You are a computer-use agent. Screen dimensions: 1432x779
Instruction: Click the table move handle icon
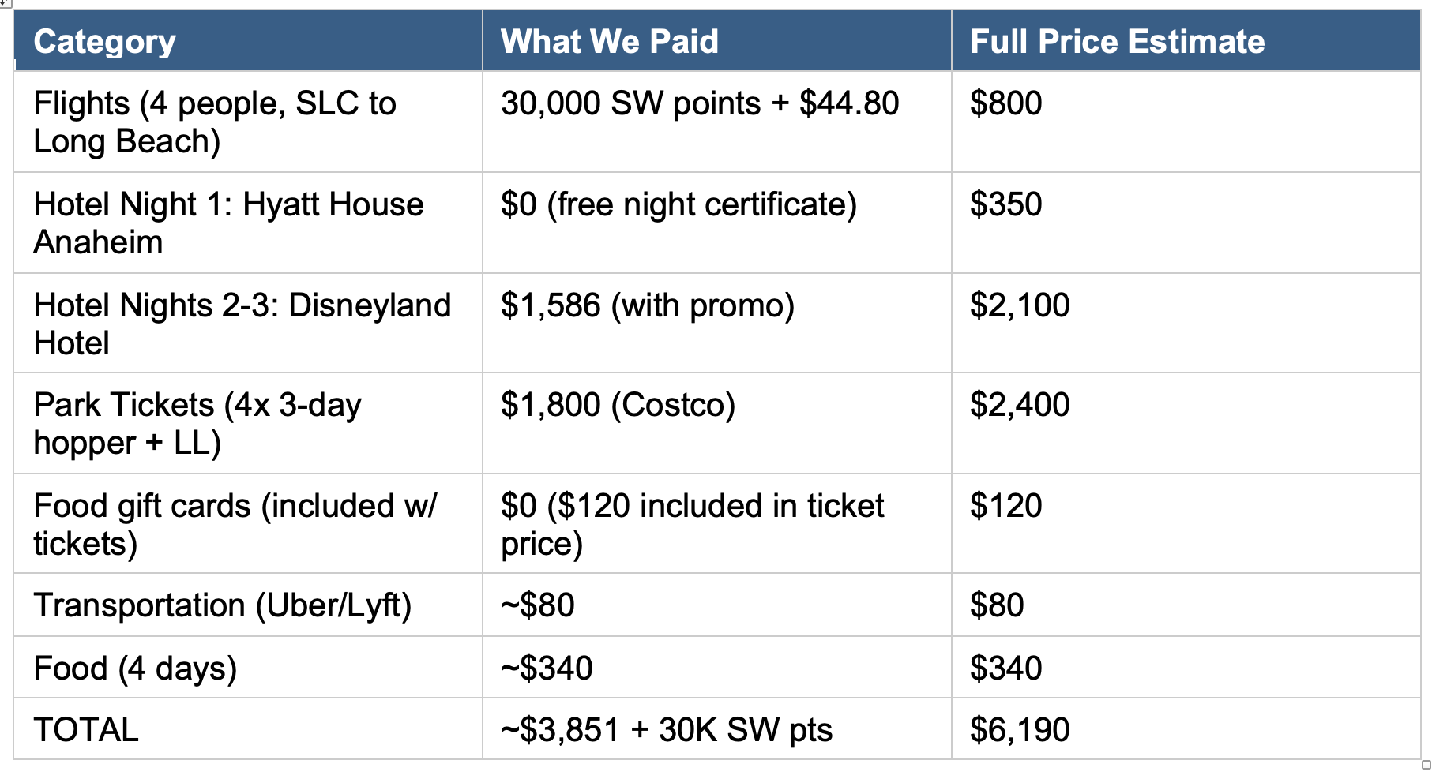6,3
